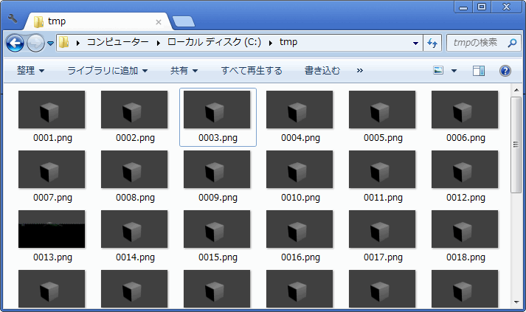Expand arrow before コンピューター in address bar
526x312 pixels.
(78, 43)
